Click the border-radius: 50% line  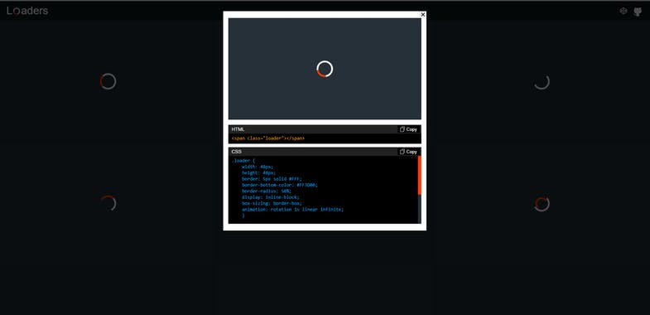[x=267, y=191]
